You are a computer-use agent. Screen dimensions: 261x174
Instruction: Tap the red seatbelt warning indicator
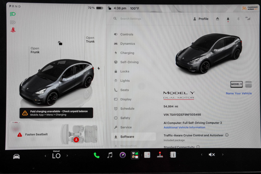pos(13,30)
